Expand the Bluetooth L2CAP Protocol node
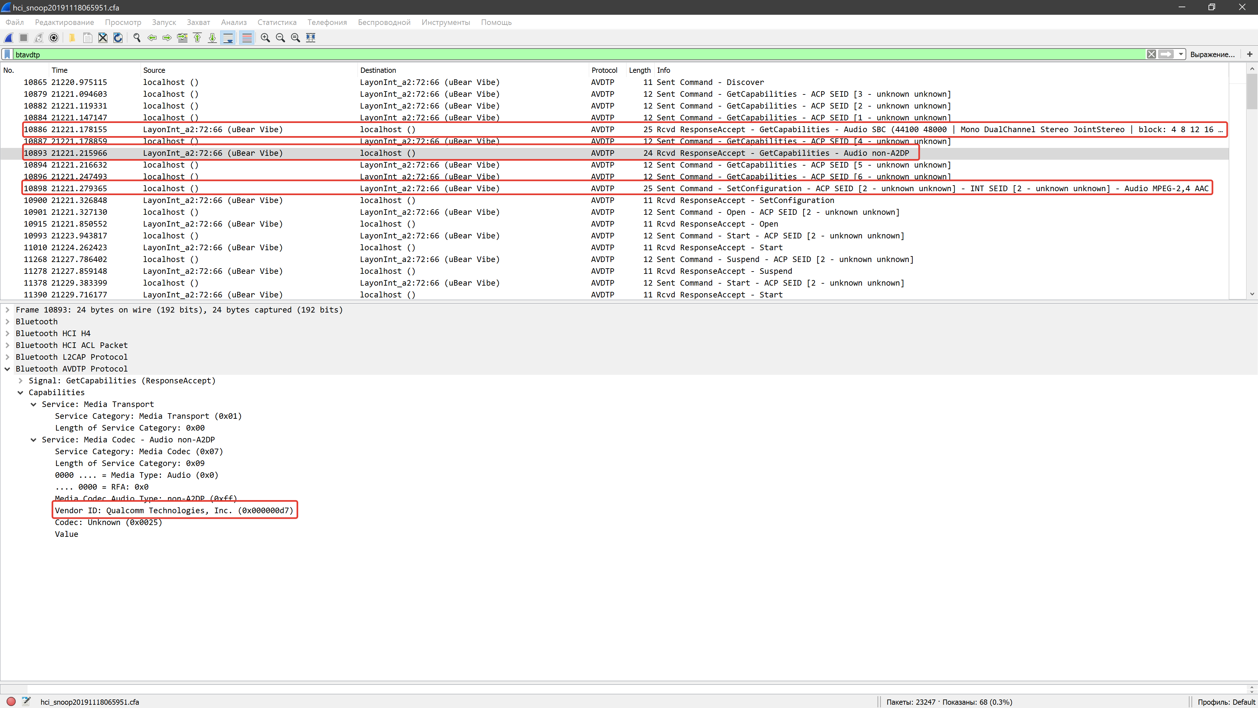This screenshot has height=708, width=1258. tap(7, 357)
